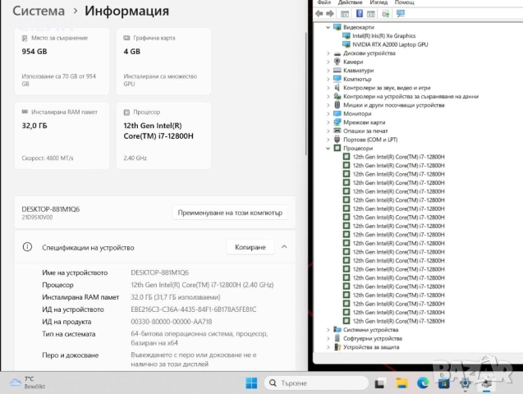Go back to Система via breadcrumb
This screenshot has width=523, height=394.
pyautogui.click(x=39, y=11)
